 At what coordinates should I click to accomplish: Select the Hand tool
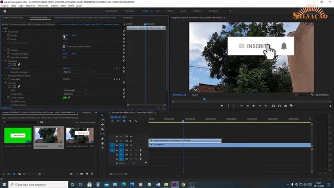102,143
